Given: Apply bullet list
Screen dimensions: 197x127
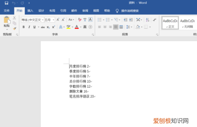Looking at the screenshot, I should pyautogui.click(x=99, y=20).
